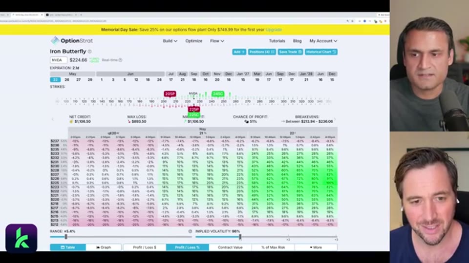Expand the Flow dropdown menu

[x=217, y=41]
